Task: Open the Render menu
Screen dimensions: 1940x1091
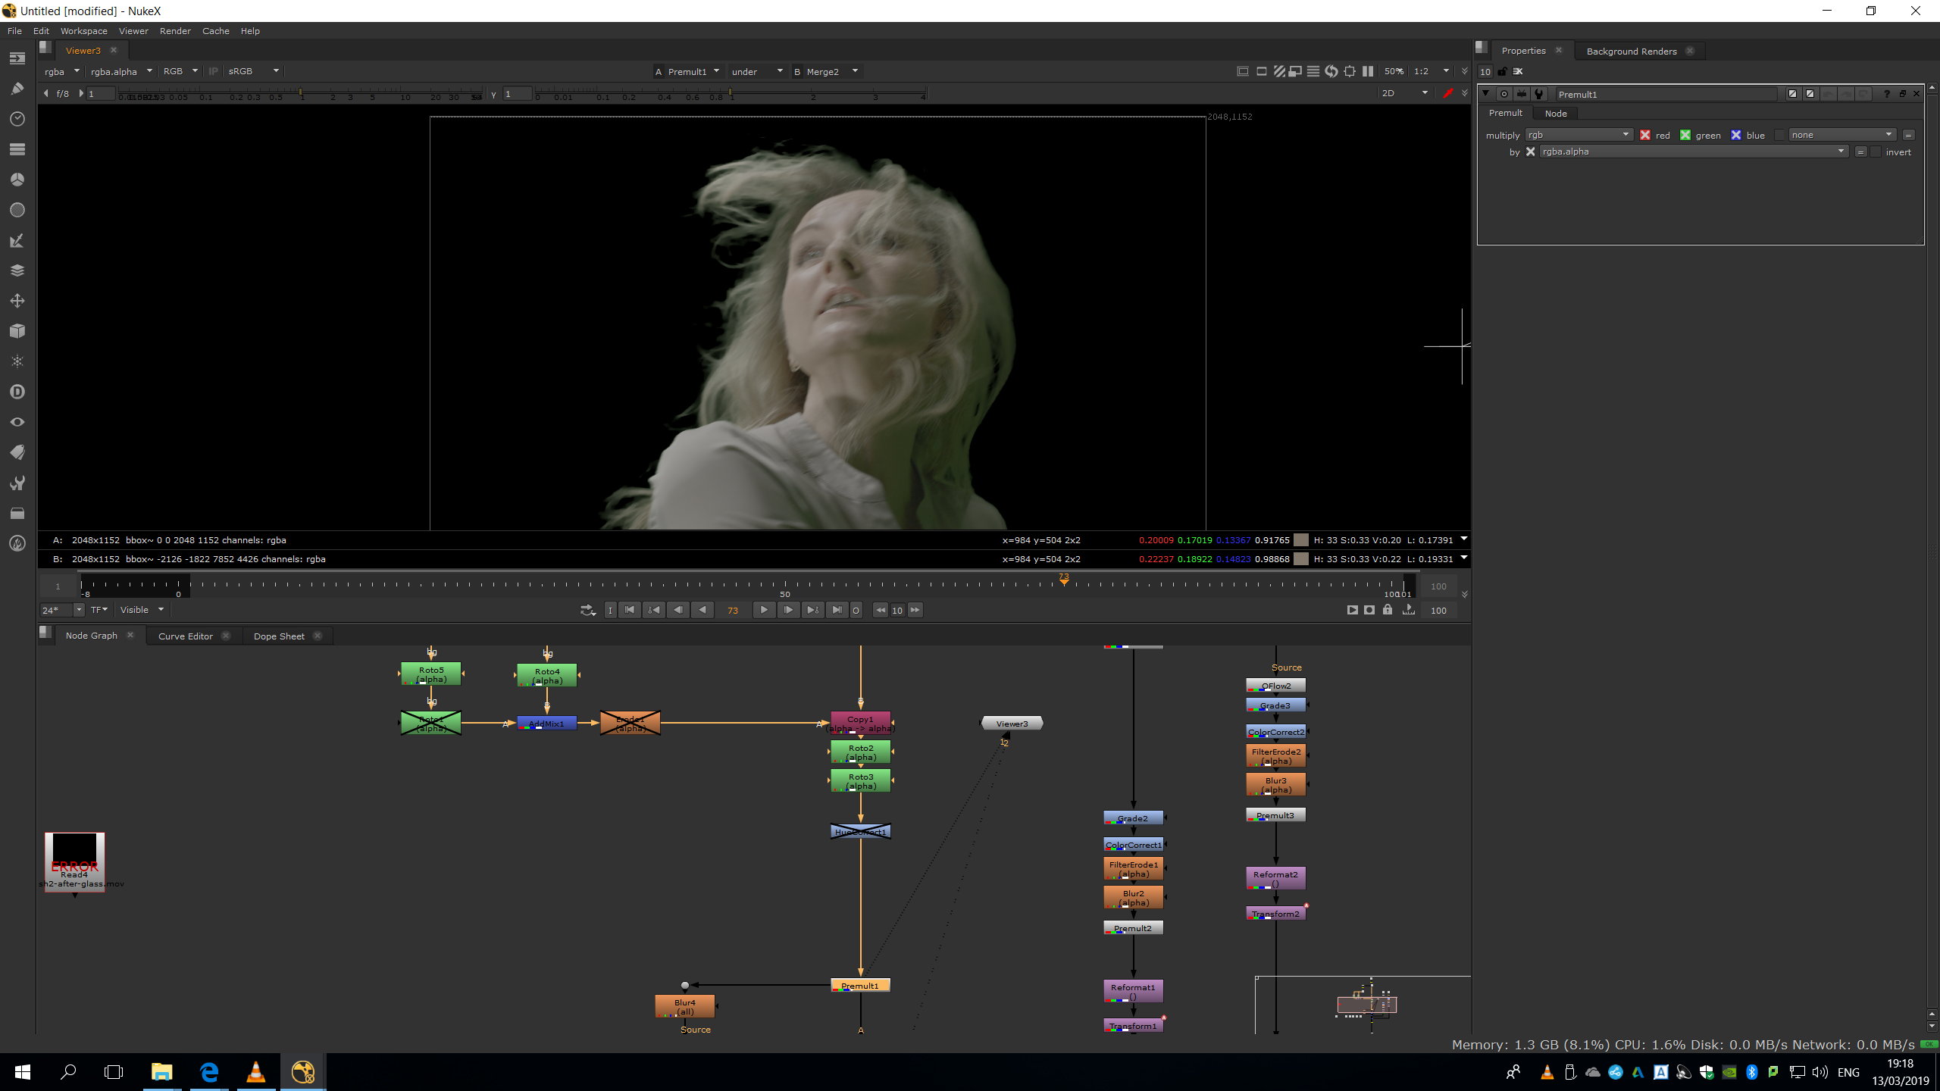Action: [x=175, y=31]
